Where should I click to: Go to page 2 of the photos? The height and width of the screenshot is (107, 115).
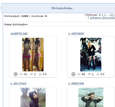point(102,15)
